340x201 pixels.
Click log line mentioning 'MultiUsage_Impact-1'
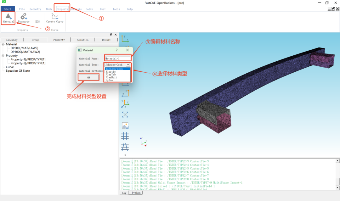pos(182,183)
